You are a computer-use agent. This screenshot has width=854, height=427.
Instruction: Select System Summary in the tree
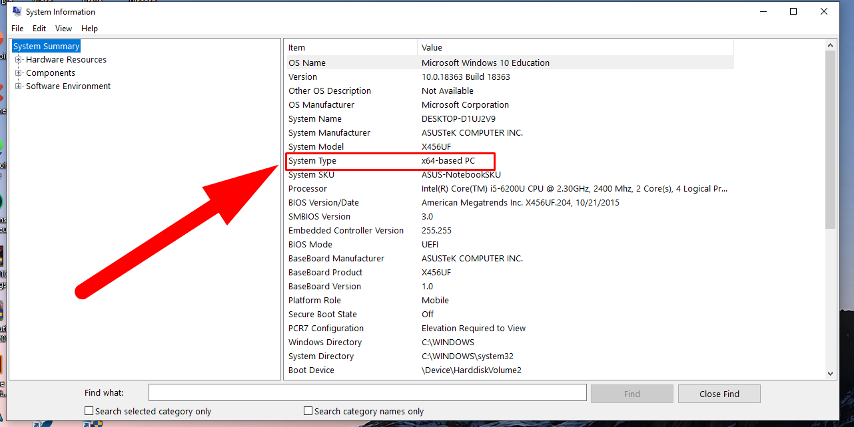[47, 46]
